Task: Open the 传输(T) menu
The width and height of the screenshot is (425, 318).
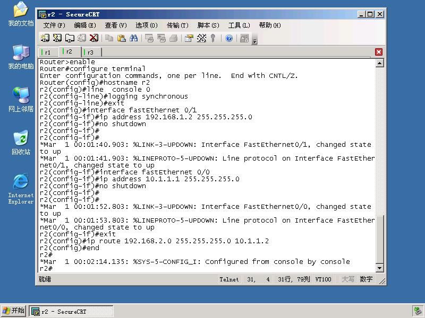Action: 177,25
